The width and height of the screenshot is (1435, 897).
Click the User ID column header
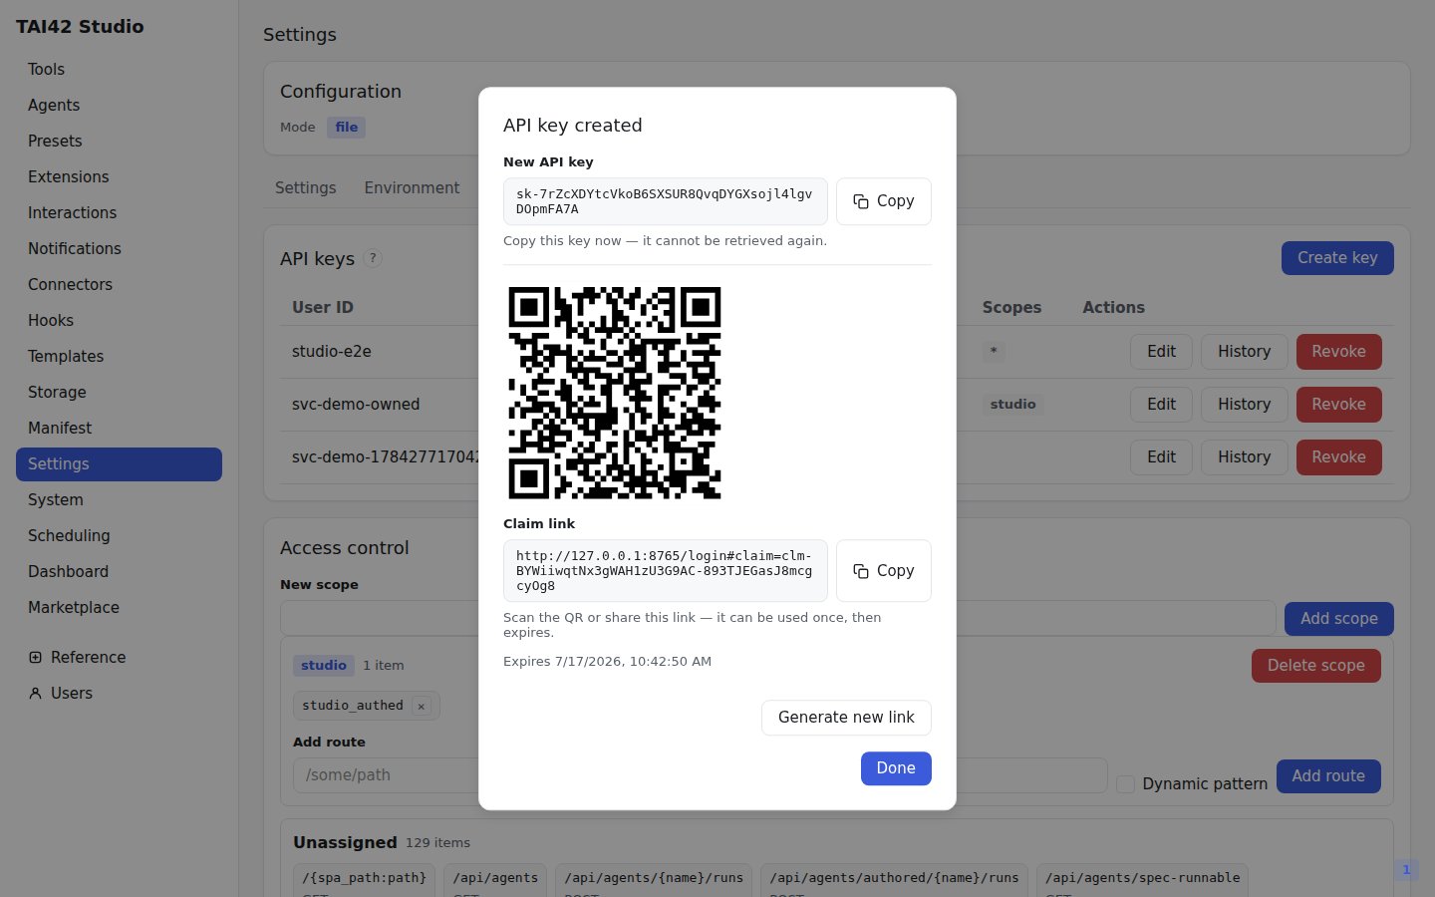[322, 308]
